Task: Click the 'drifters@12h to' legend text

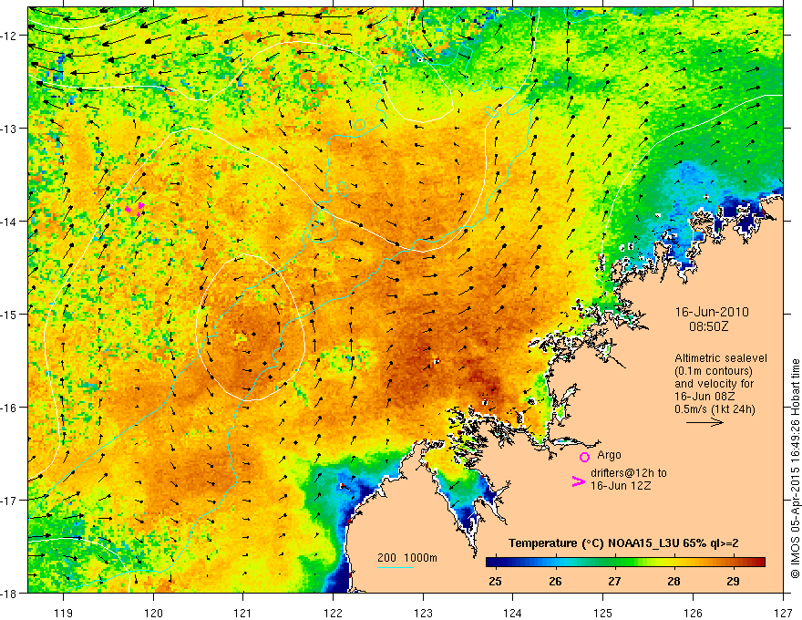Action: (x=628, y=473)
